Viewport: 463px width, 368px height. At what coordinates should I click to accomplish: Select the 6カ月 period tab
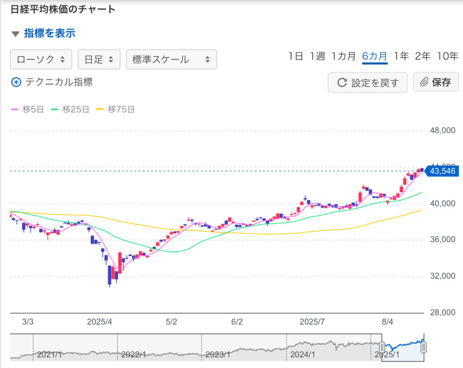coord(375,56)
